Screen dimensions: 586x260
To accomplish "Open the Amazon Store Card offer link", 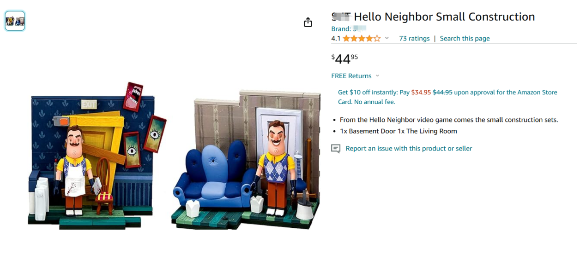I will pos(447,97).
